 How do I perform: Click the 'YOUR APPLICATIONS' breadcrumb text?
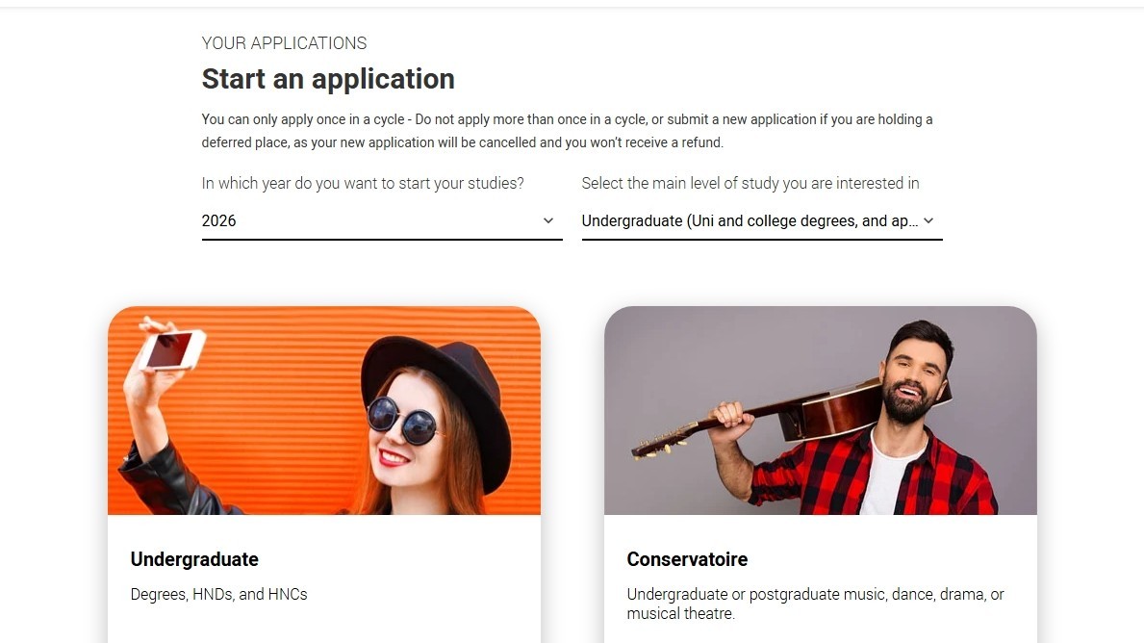coord(284,43)
